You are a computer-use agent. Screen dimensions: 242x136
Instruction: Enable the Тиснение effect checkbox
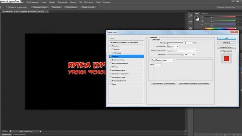pyautogui.click(x=110, y=46)
